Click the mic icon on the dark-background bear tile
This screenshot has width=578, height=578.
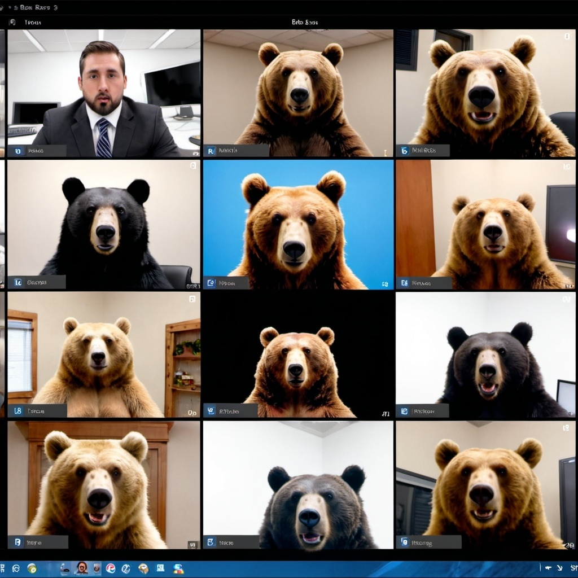[x=210, y=411]
